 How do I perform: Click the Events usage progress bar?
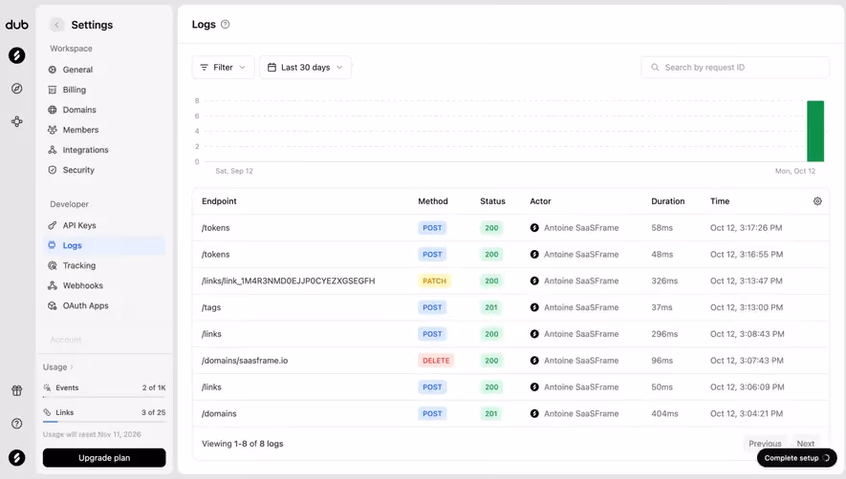(x=104, y=397)
